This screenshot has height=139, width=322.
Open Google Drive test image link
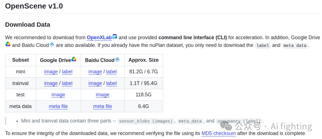click(x=58, y=95)
